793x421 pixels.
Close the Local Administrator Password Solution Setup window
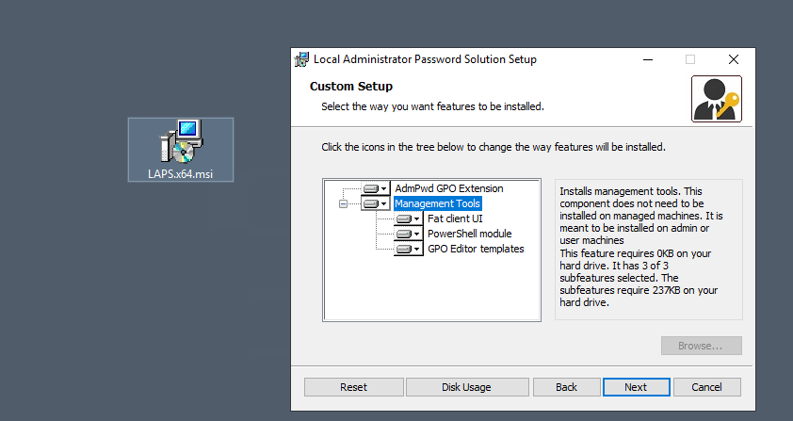click(734, 59)
